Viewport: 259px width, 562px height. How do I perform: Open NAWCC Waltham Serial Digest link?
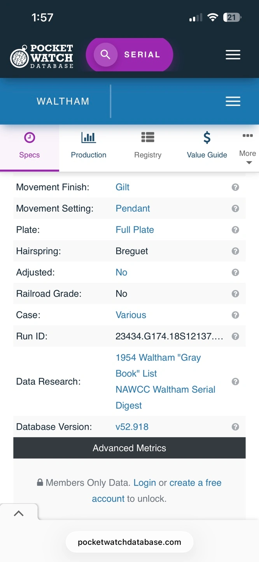[165, 397]
